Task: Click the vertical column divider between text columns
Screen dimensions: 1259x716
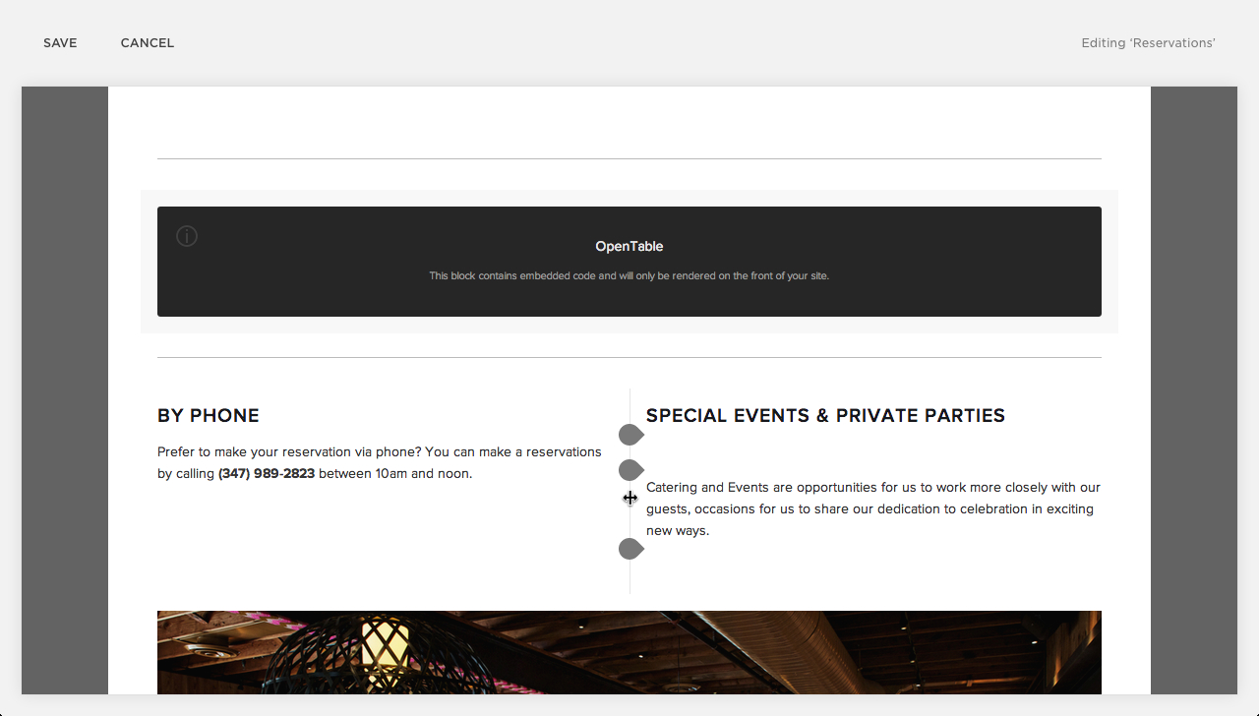Action: click(629, 580)
